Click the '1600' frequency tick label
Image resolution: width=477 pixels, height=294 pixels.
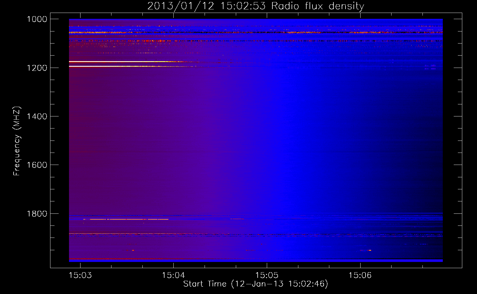point(37,165)
